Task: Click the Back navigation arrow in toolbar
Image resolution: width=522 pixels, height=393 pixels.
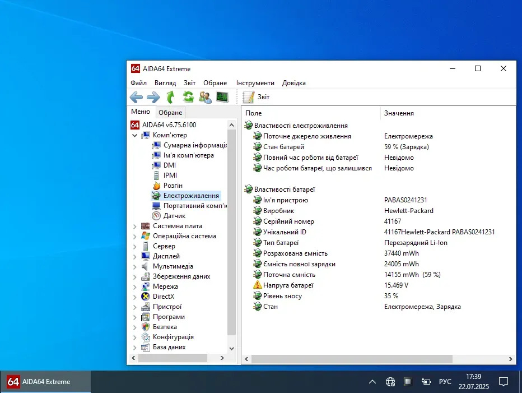Action: tap(136, 97)
